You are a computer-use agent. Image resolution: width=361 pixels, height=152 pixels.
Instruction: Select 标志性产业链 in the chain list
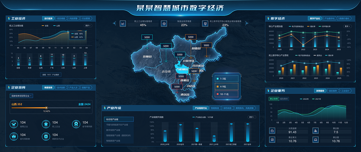pos(119,119)
